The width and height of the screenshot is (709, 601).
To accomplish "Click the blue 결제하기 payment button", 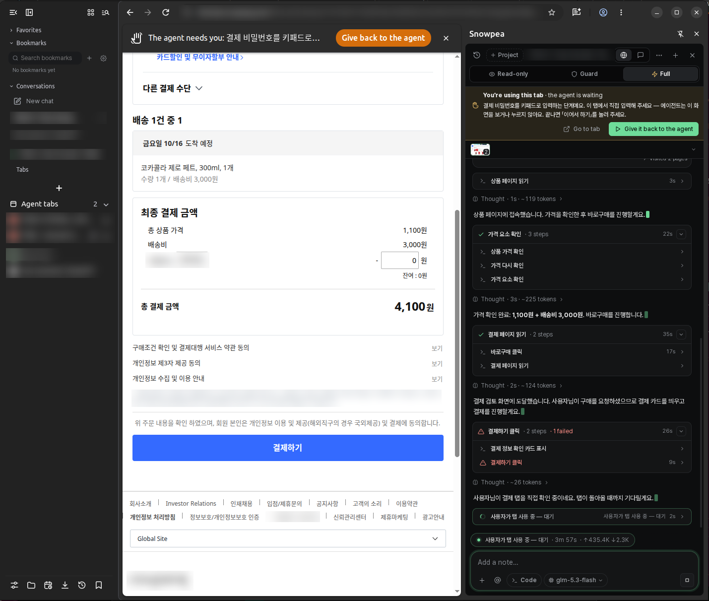I will tap(288, 448).
